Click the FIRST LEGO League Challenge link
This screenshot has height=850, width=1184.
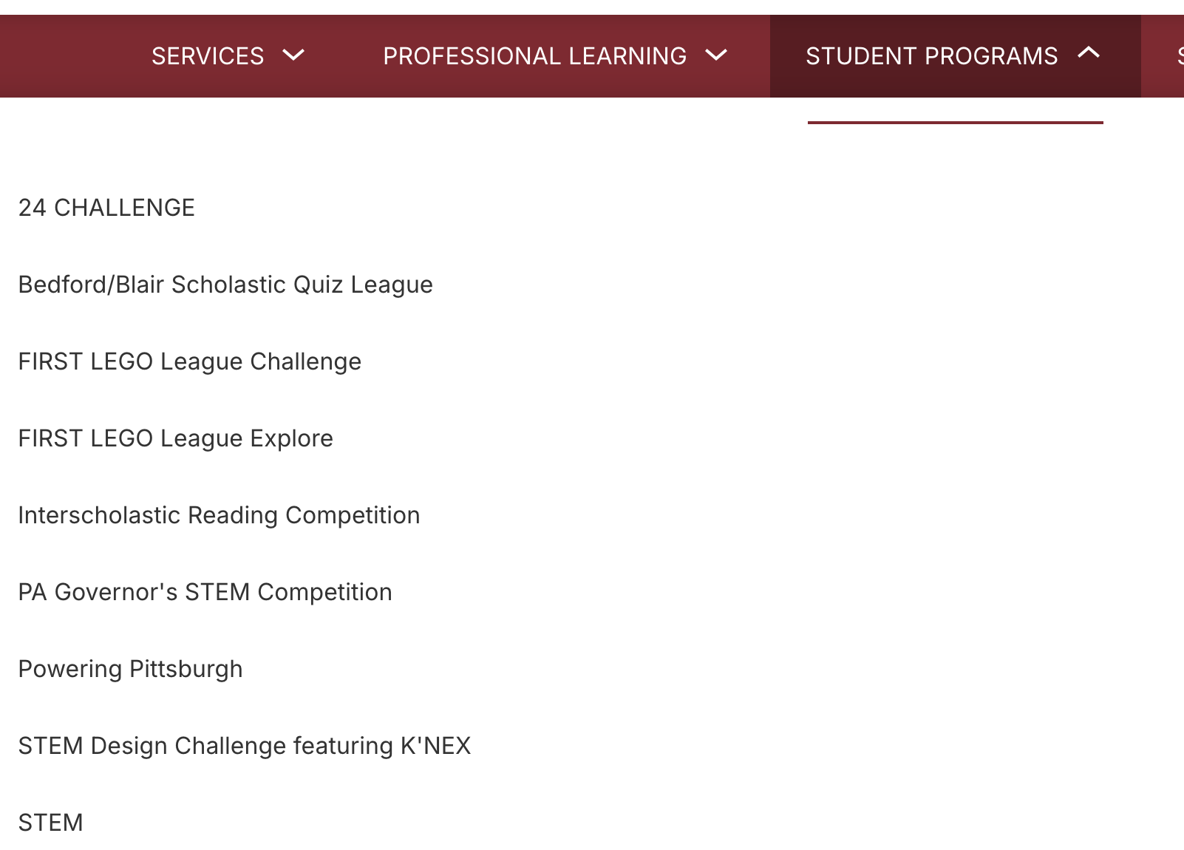[189, 361]
